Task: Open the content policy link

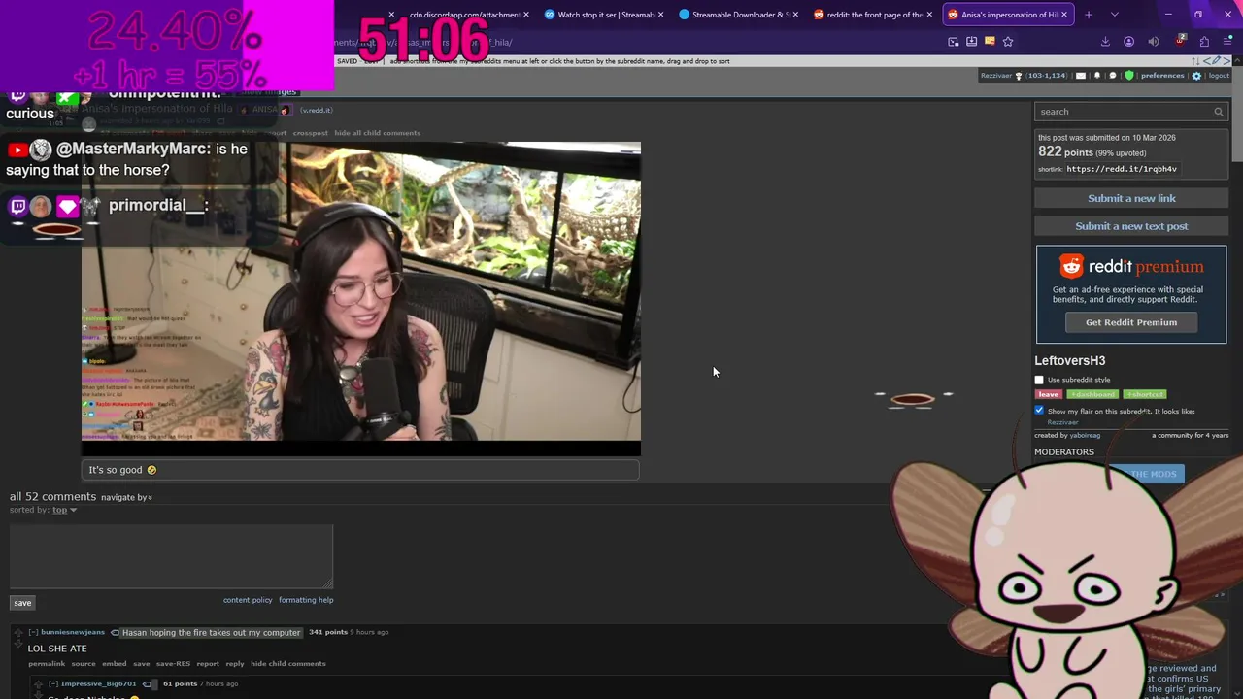Action: tap(248, 600)
